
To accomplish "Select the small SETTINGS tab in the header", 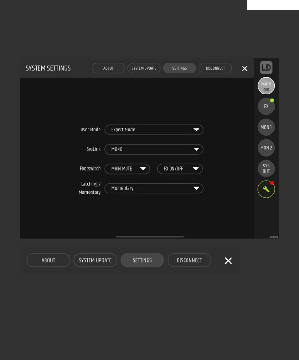I will click(x=180, y=68).
